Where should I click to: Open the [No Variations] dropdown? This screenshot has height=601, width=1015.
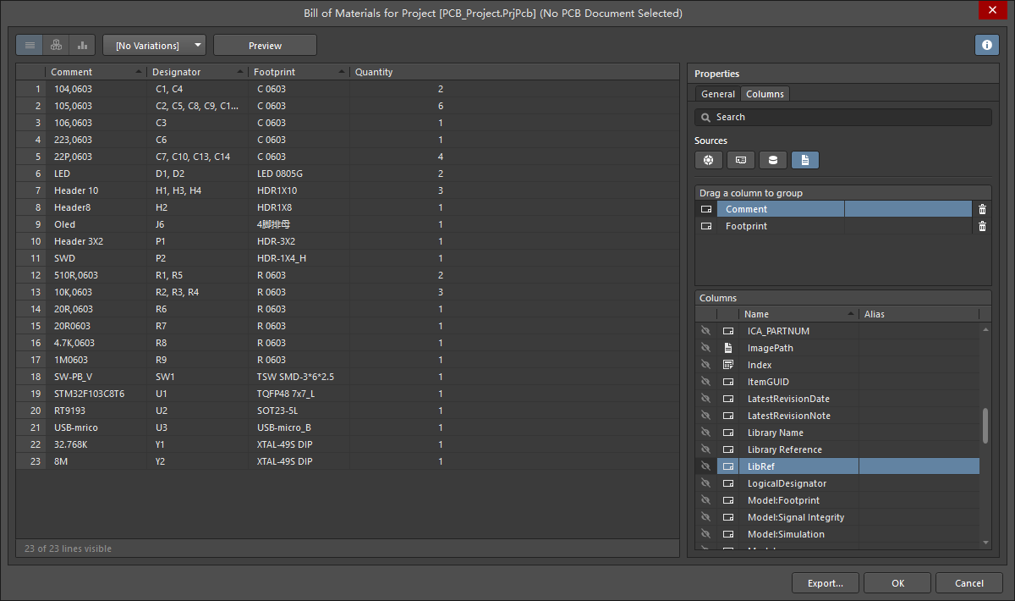(155, 45)
